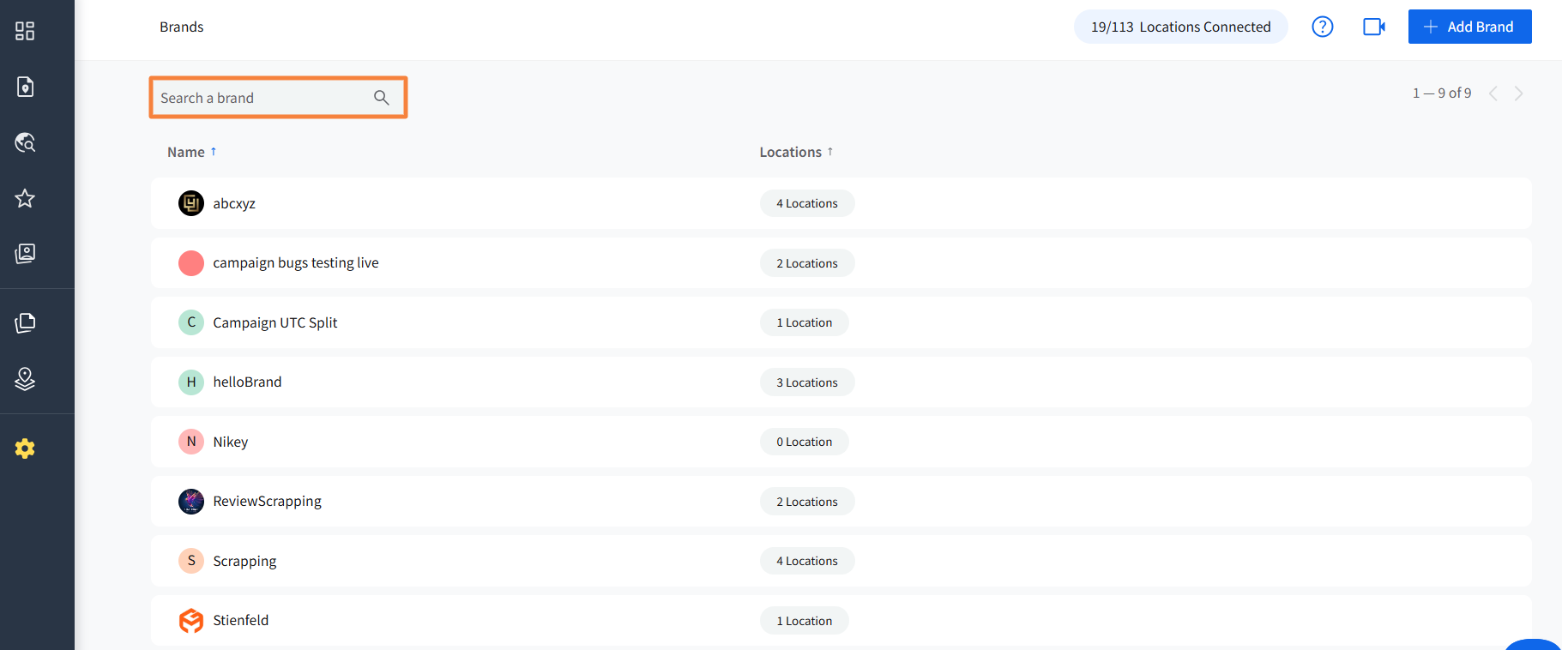Open the dashboard grid icon in sidebar
Image resolution: width=1562 pixels, height=650 pixels.
click(x=25, y=31)
